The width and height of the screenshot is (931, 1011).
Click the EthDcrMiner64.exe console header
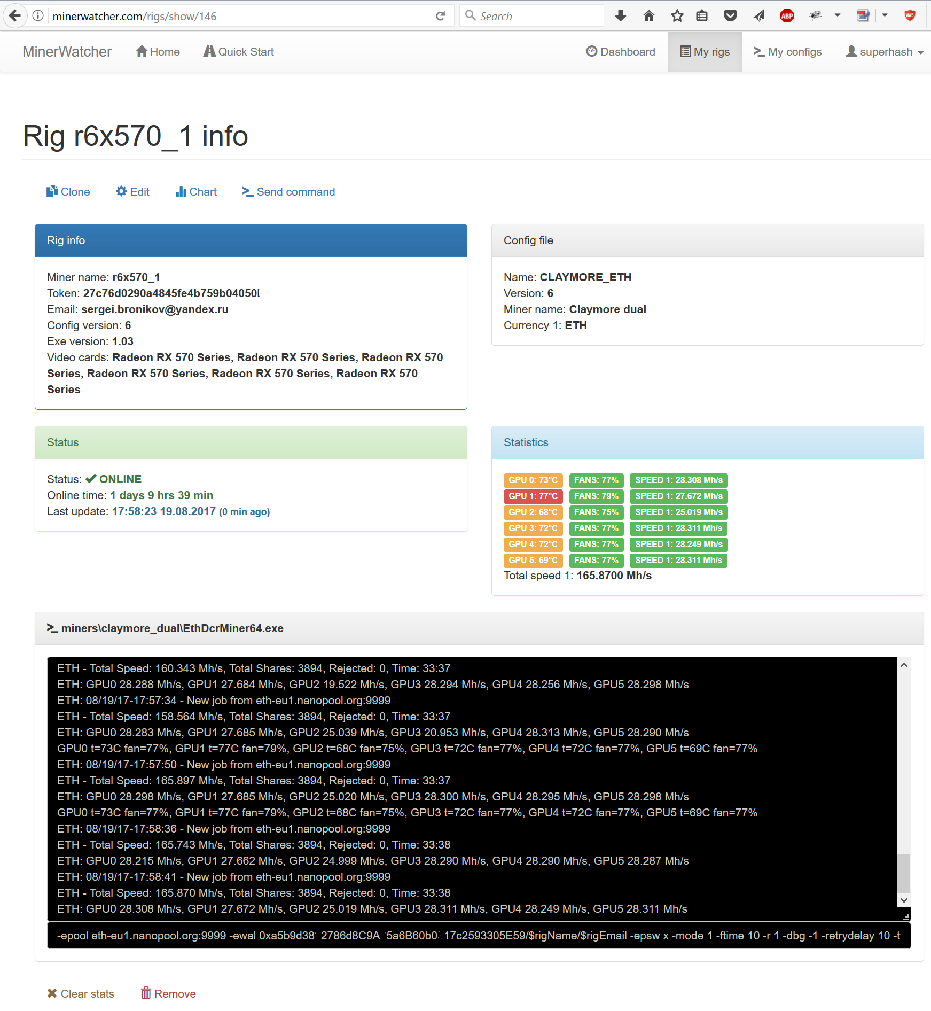(x=479, y=628)
